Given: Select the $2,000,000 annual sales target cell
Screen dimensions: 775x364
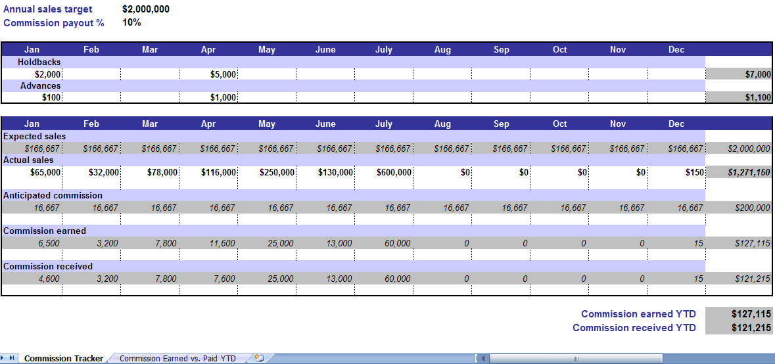Looking at the screenshot, I should tap(146, 9).
